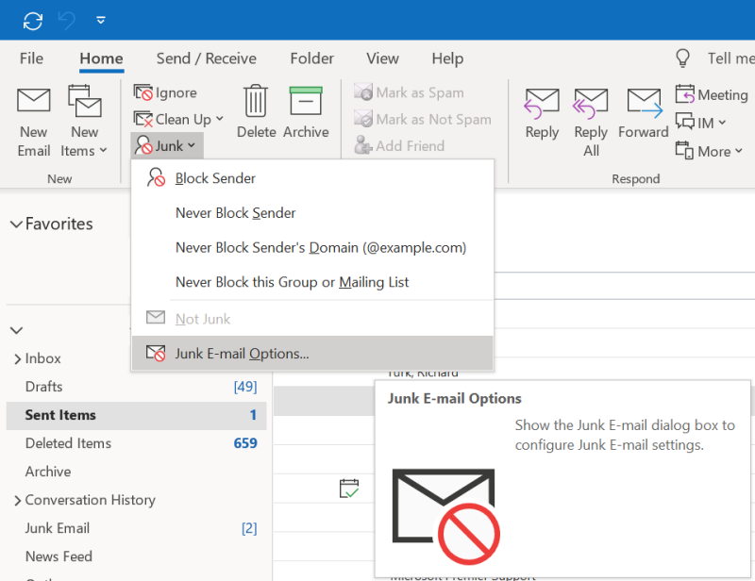Screen dimensions: 755x581
Task: Open the Help ribbon tab
Action: 447,58
